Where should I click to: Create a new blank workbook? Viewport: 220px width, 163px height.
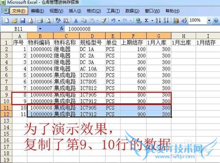[x=7, y=21]
